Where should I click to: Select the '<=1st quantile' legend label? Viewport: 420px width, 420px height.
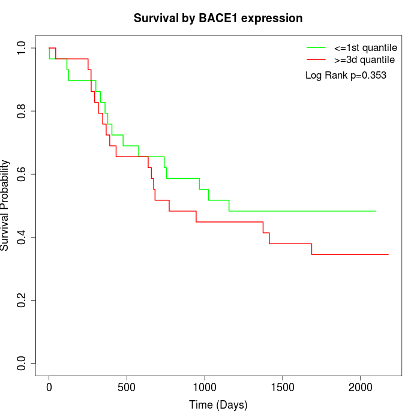[365, 47]
